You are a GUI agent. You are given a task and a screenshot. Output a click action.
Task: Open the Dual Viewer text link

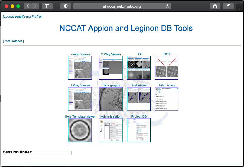tap(139, 85)
